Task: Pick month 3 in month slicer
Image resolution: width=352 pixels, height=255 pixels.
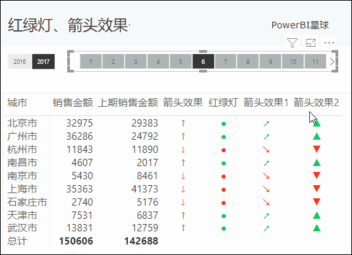Action: coord(136,61)
